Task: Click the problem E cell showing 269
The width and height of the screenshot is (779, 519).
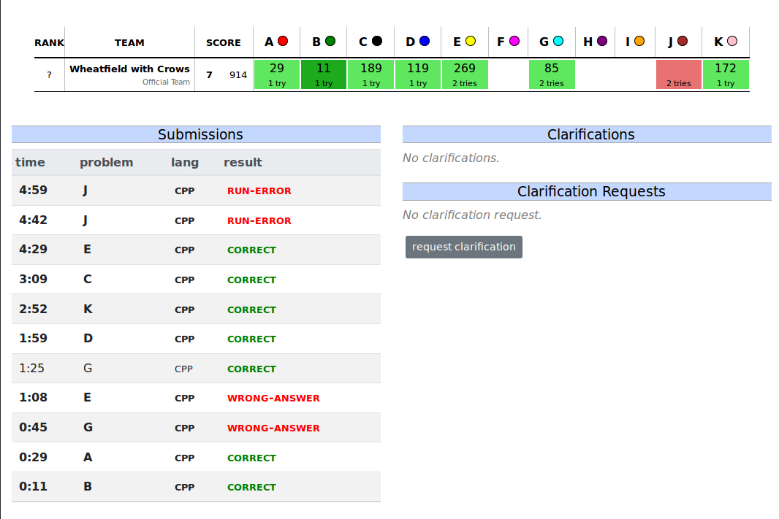Action: (464, 74)
